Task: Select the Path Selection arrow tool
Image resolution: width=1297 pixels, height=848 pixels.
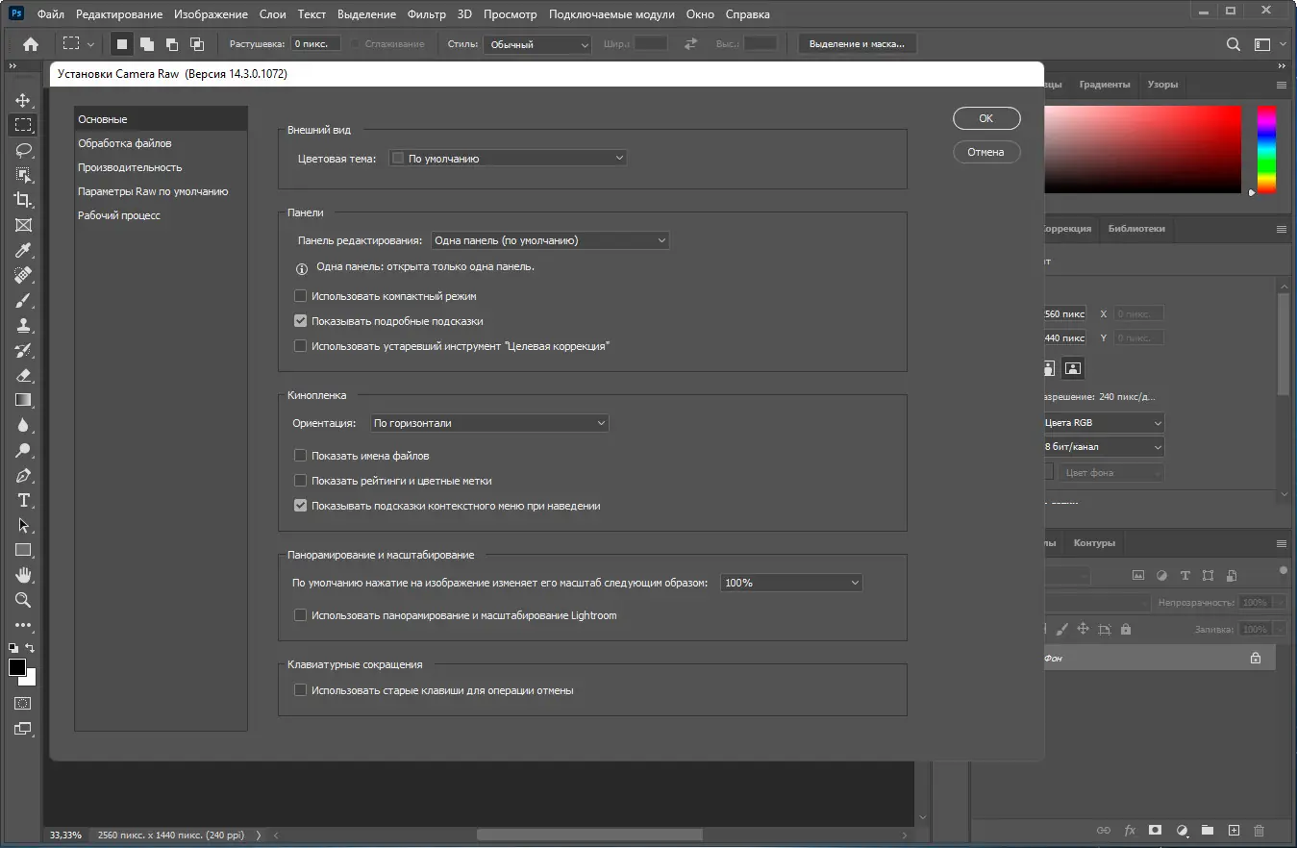Action: point(23,525)
